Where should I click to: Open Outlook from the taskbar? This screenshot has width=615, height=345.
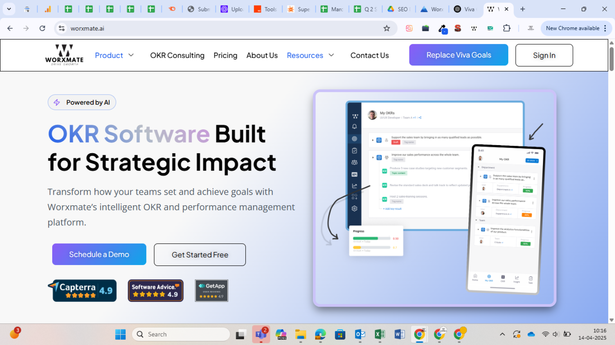tap(360, 334)
